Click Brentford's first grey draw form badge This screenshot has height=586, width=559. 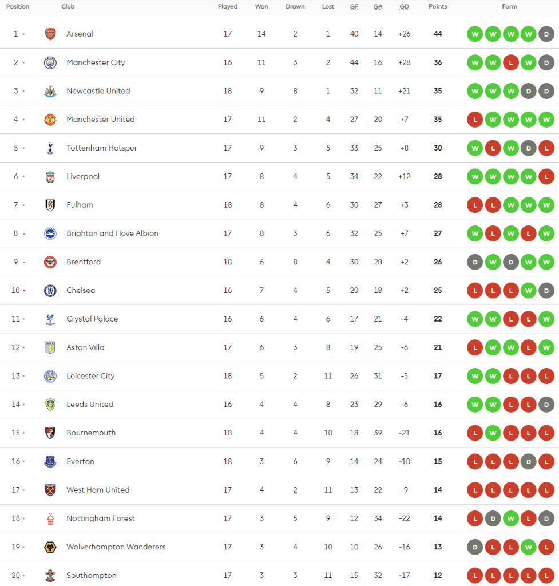(474, 262)
